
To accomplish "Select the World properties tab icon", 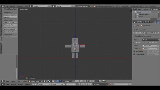I will point(146,22).
